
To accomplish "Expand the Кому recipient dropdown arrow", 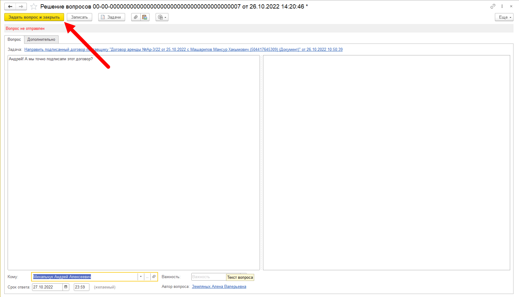I will (141, 277).
